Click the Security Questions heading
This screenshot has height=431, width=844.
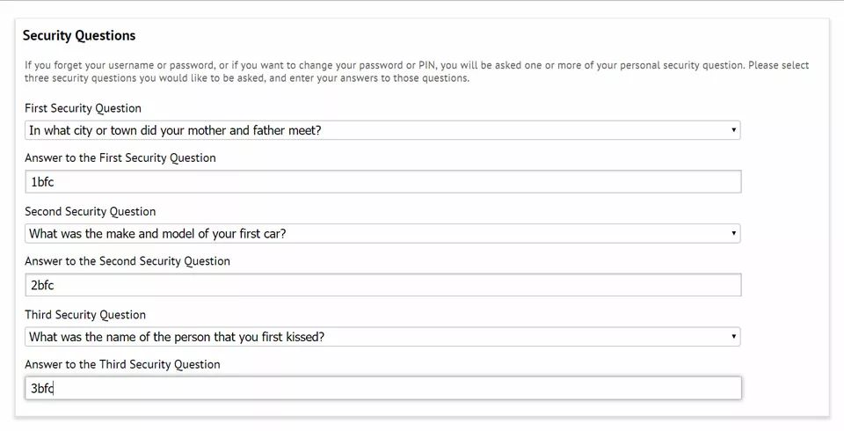[79, 35]
